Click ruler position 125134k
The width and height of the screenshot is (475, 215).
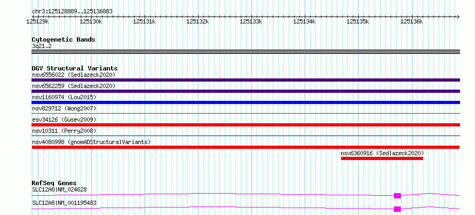click(x=304, y=21)
